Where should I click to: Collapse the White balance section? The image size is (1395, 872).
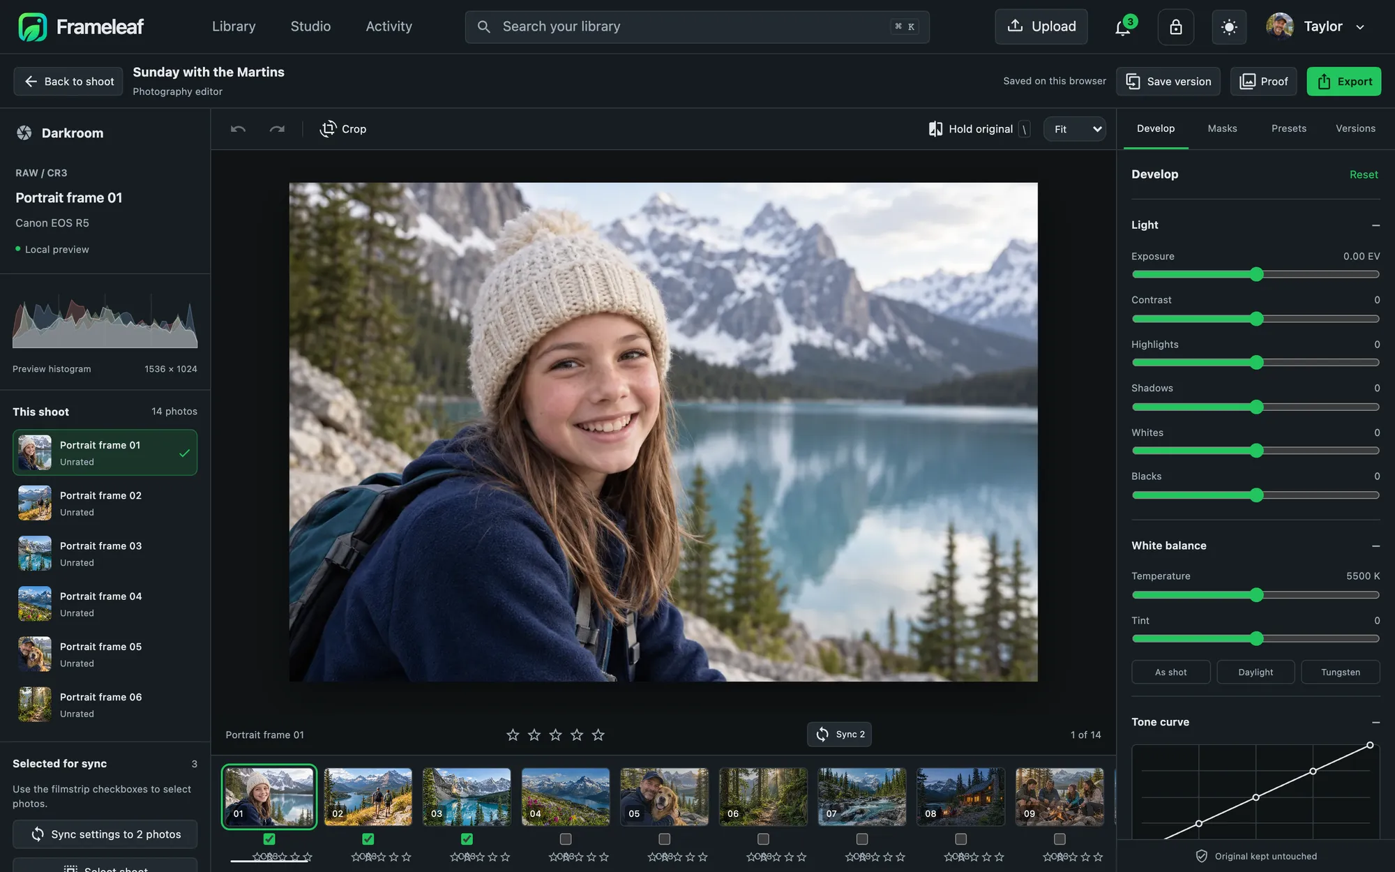[1375, 546]
